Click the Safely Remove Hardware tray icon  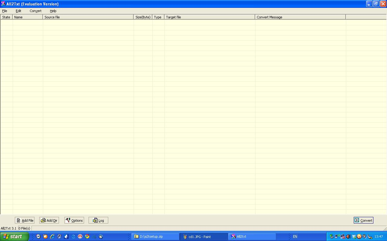(x=332, y=236)
